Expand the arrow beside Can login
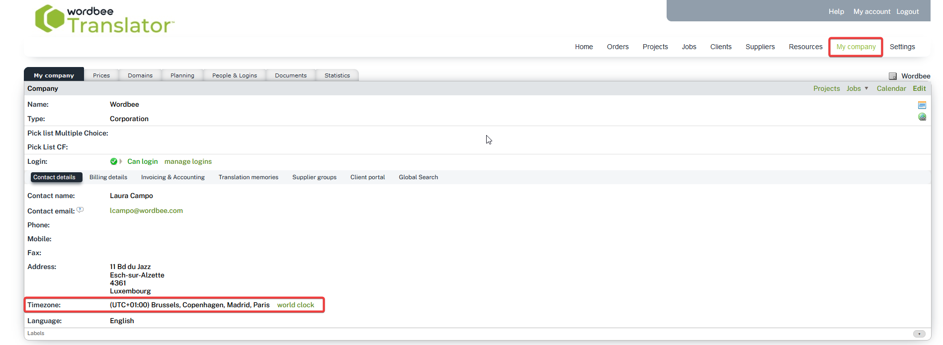The image size is (943, 345). 121,161
